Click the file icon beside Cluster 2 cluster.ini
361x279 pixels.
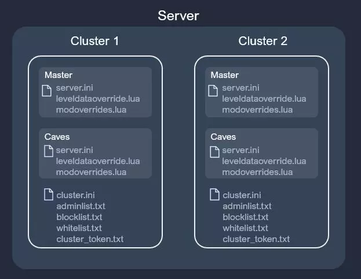point(214,195)
